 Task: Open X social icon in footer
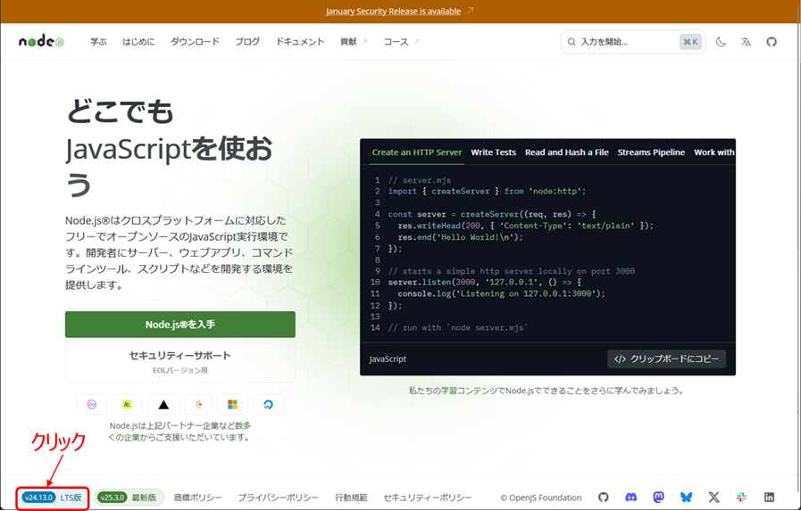click(713, 498)
